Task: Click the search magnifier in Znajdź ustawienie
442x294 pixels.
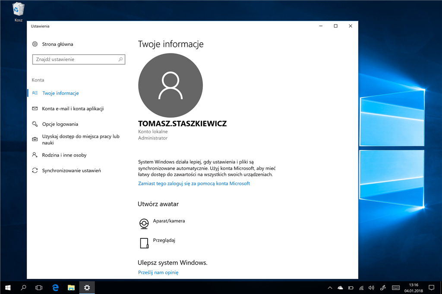Action: (x=120, y=59)
